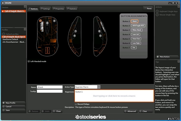Click the Undo button

(x=46, y=111)
